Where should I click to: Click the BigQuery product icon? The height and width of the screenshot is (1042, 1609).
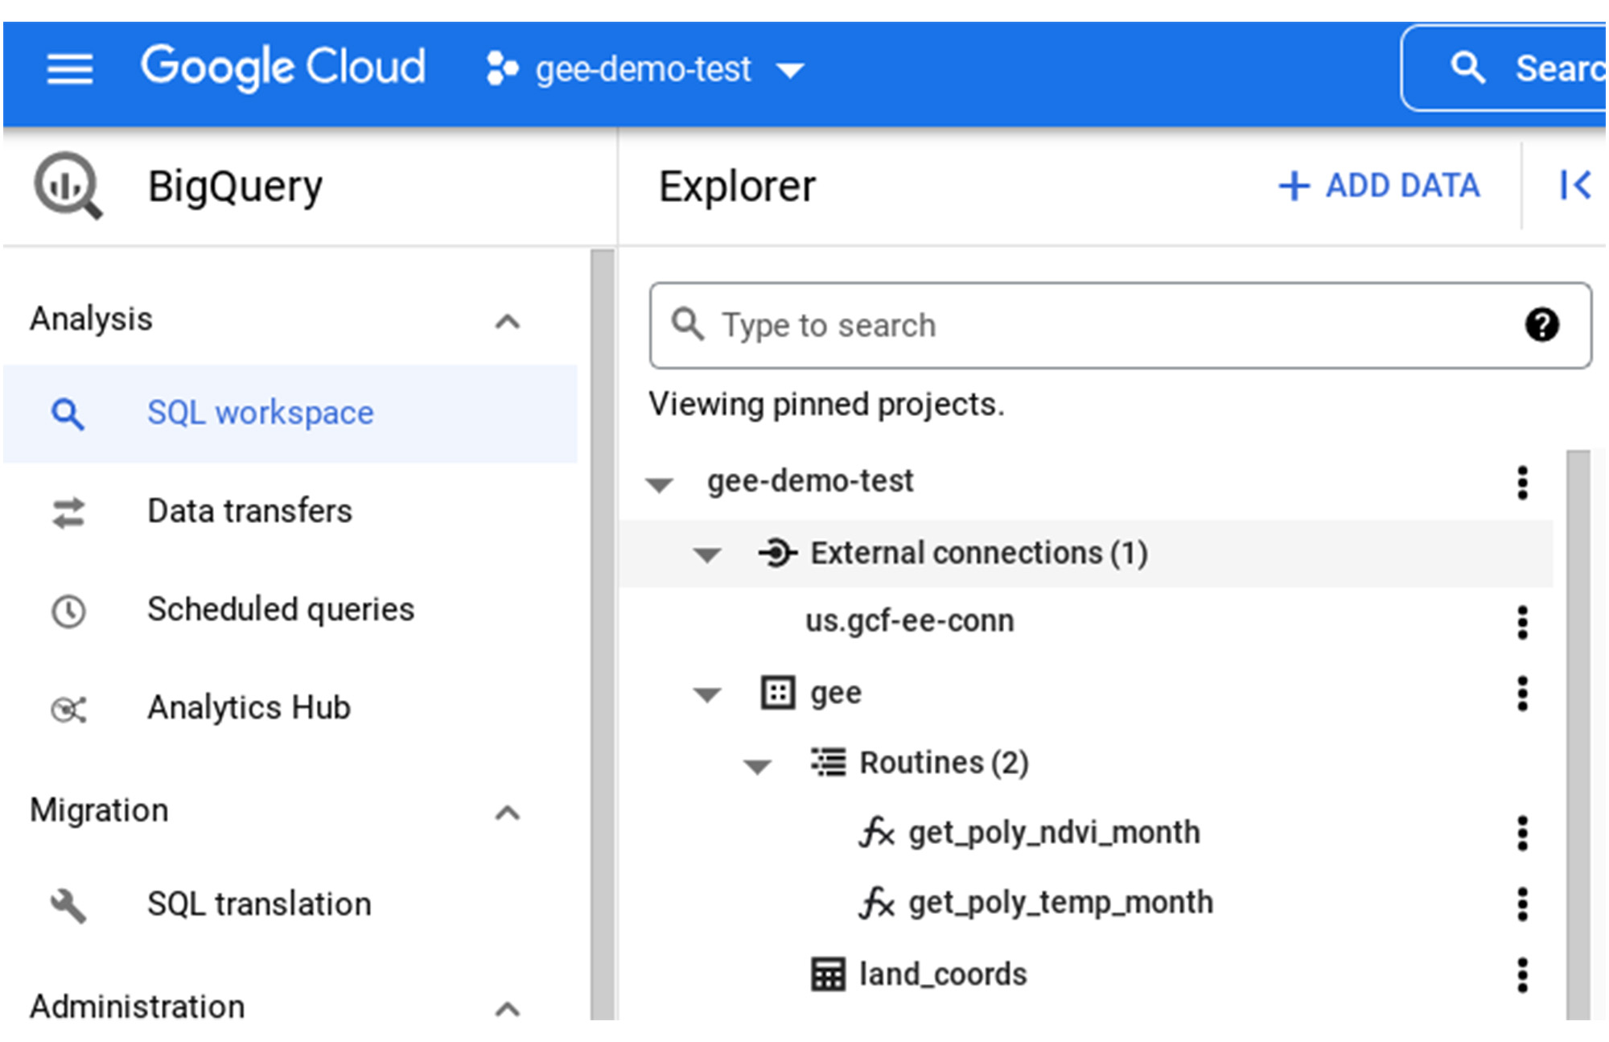click(68, 185)
